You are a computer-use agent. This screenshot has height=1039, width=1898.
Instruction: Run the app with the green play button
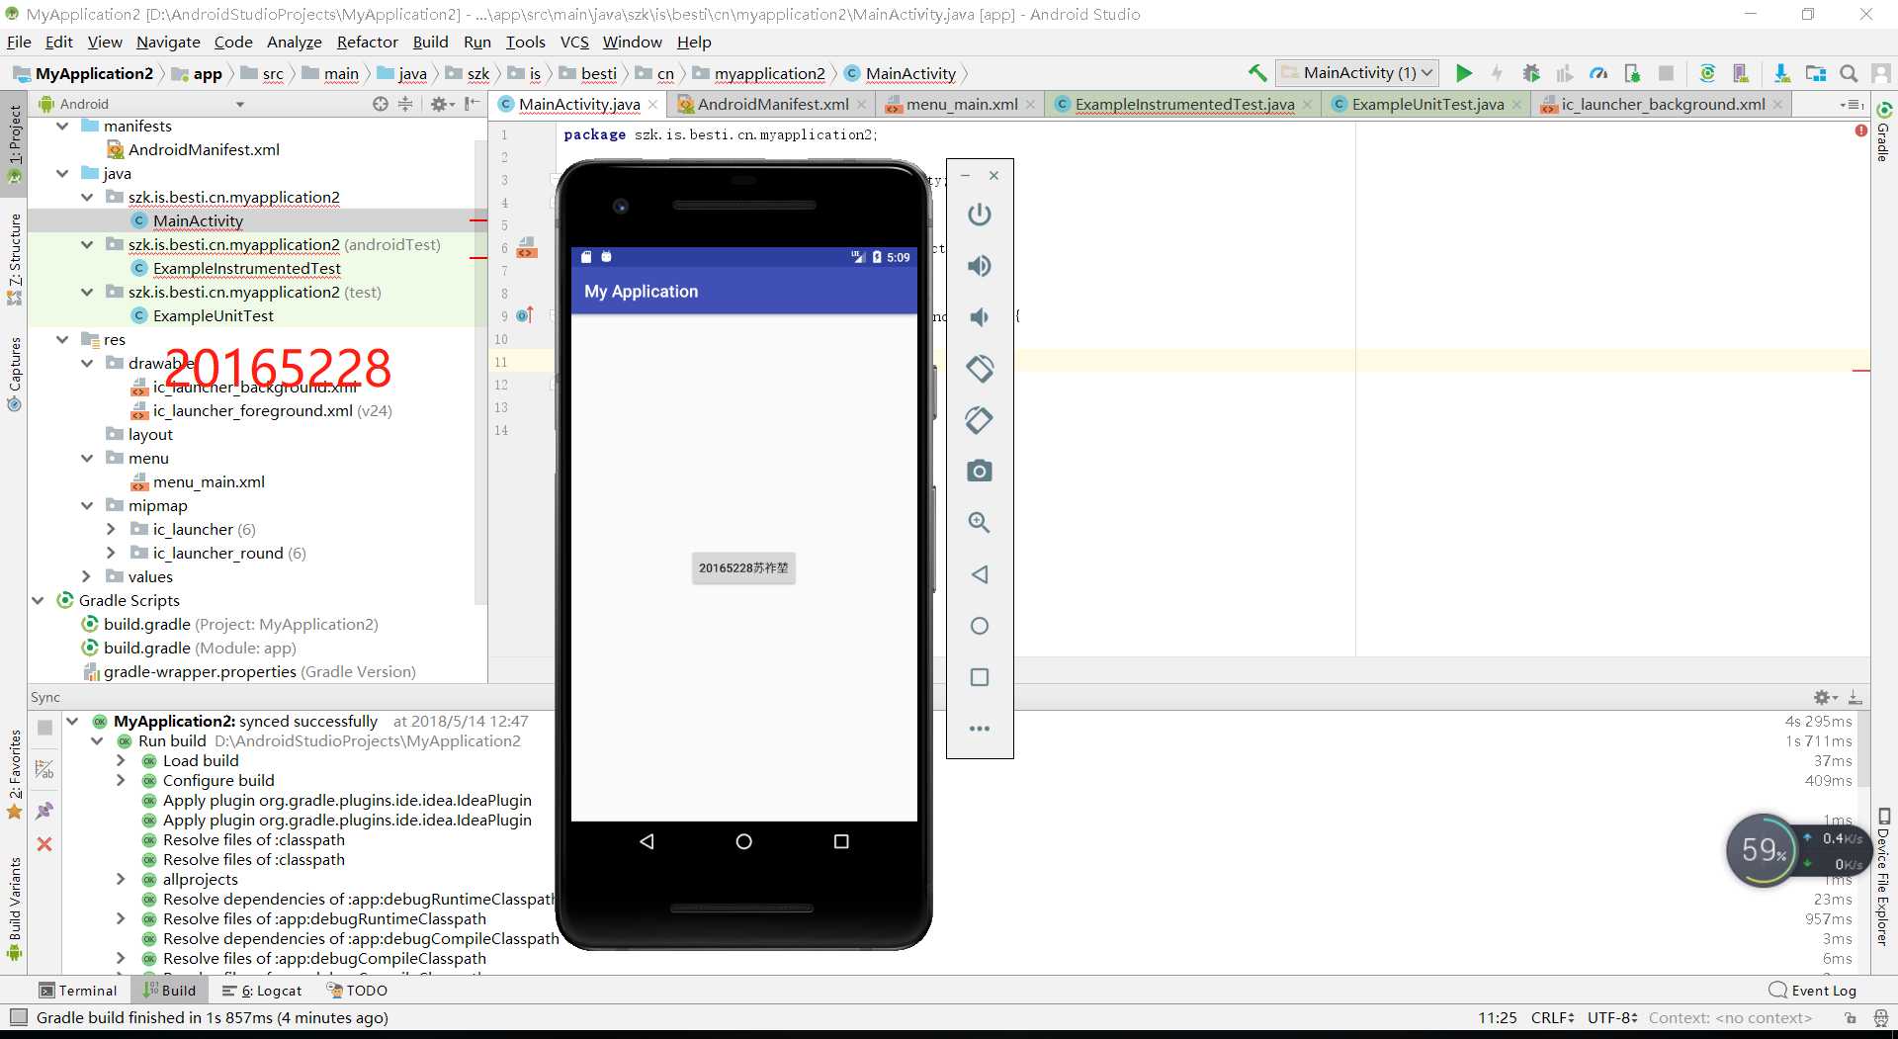[x=1464, y=73]
